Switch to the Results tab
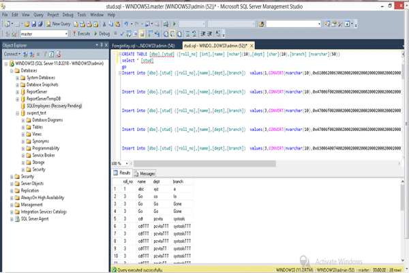 tap(122, 173)
